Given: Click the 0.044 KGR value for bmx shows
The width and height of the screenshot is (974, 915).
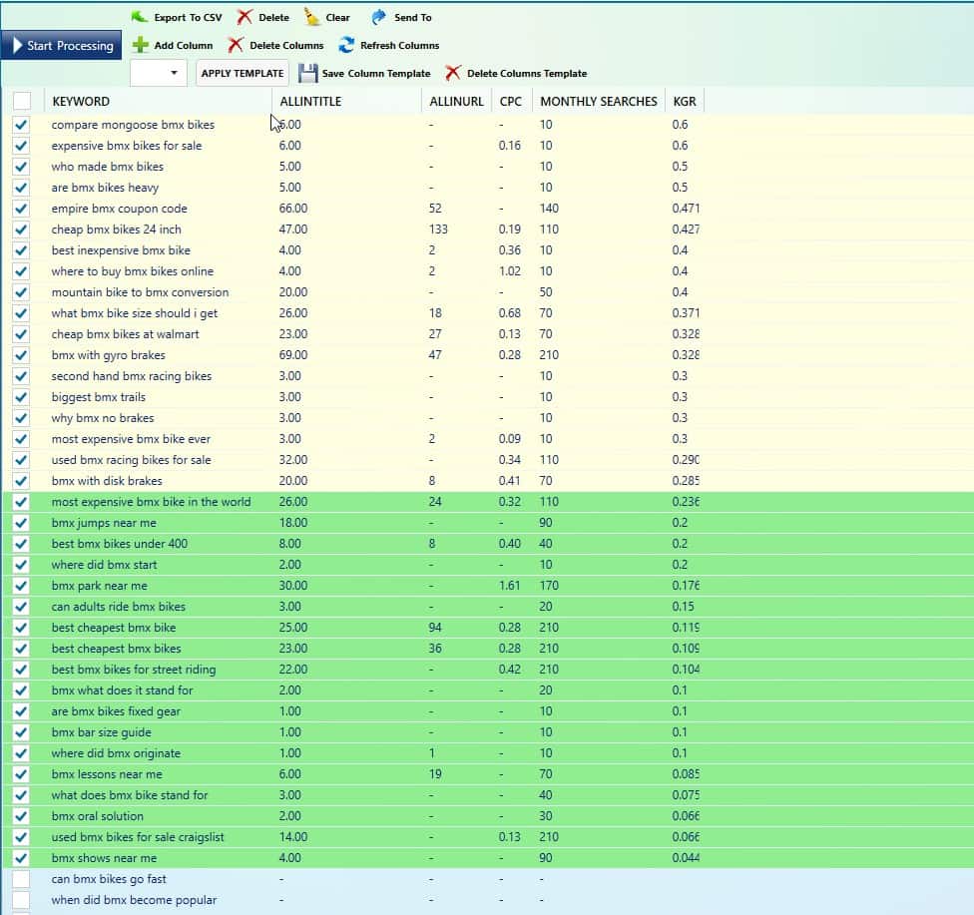Looking at the screenshot, I should coord(686,858).
